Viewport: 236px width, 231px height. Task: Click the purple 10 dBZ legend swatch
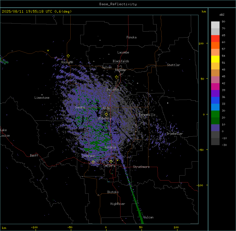click(215, 128)
